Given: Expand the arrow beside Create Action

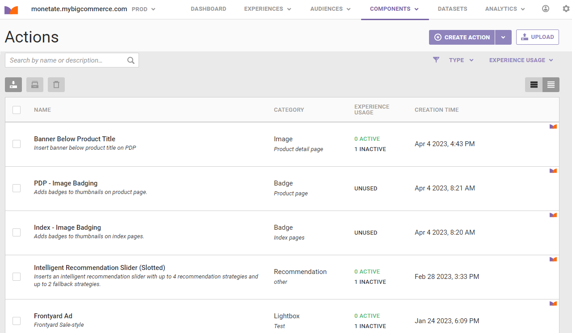Looking at the screenshot, I should 503,38.
